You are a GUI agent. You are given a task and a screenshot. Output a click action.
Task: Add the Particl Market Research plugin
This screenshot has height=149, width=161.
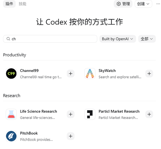149,114
